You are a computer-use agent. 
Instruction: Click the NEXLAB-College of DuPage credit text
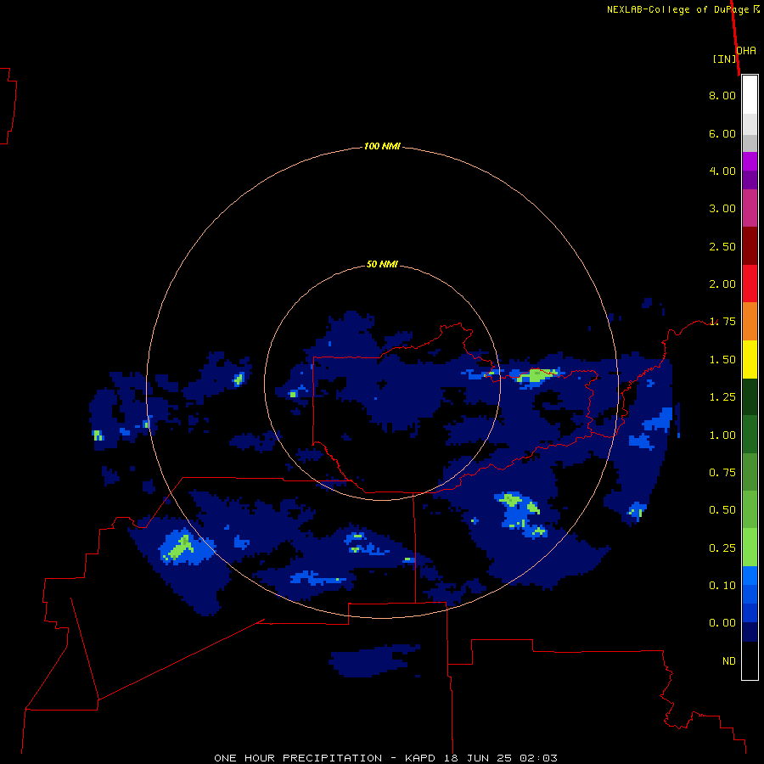[683, 9]
